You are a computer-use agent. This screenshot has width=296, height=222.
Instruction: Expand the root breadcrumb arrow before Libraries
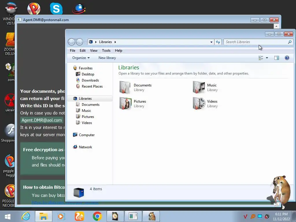96,42
